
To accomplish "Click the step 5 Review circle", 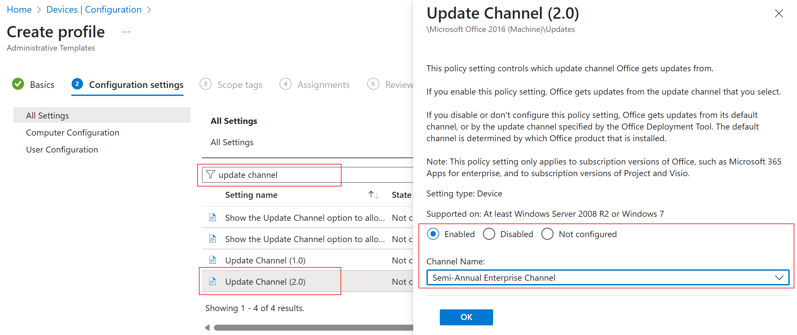I will coord(373,84).
